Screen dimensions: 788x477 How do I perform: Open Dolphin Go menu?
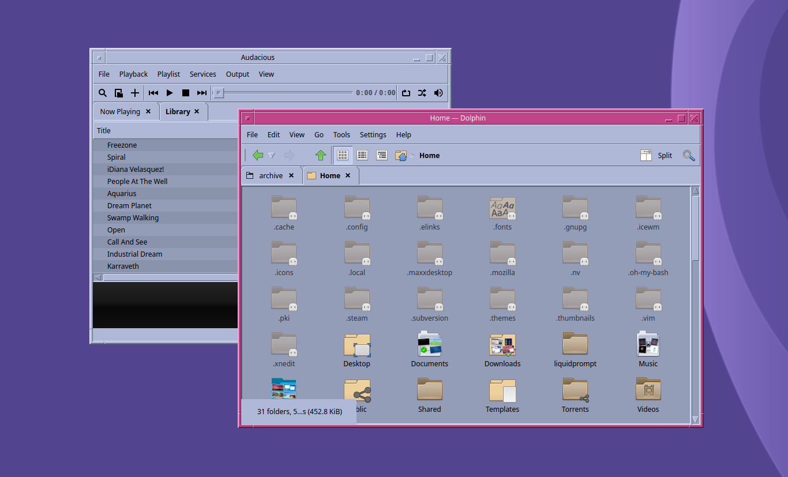click(x=319, y=135)
